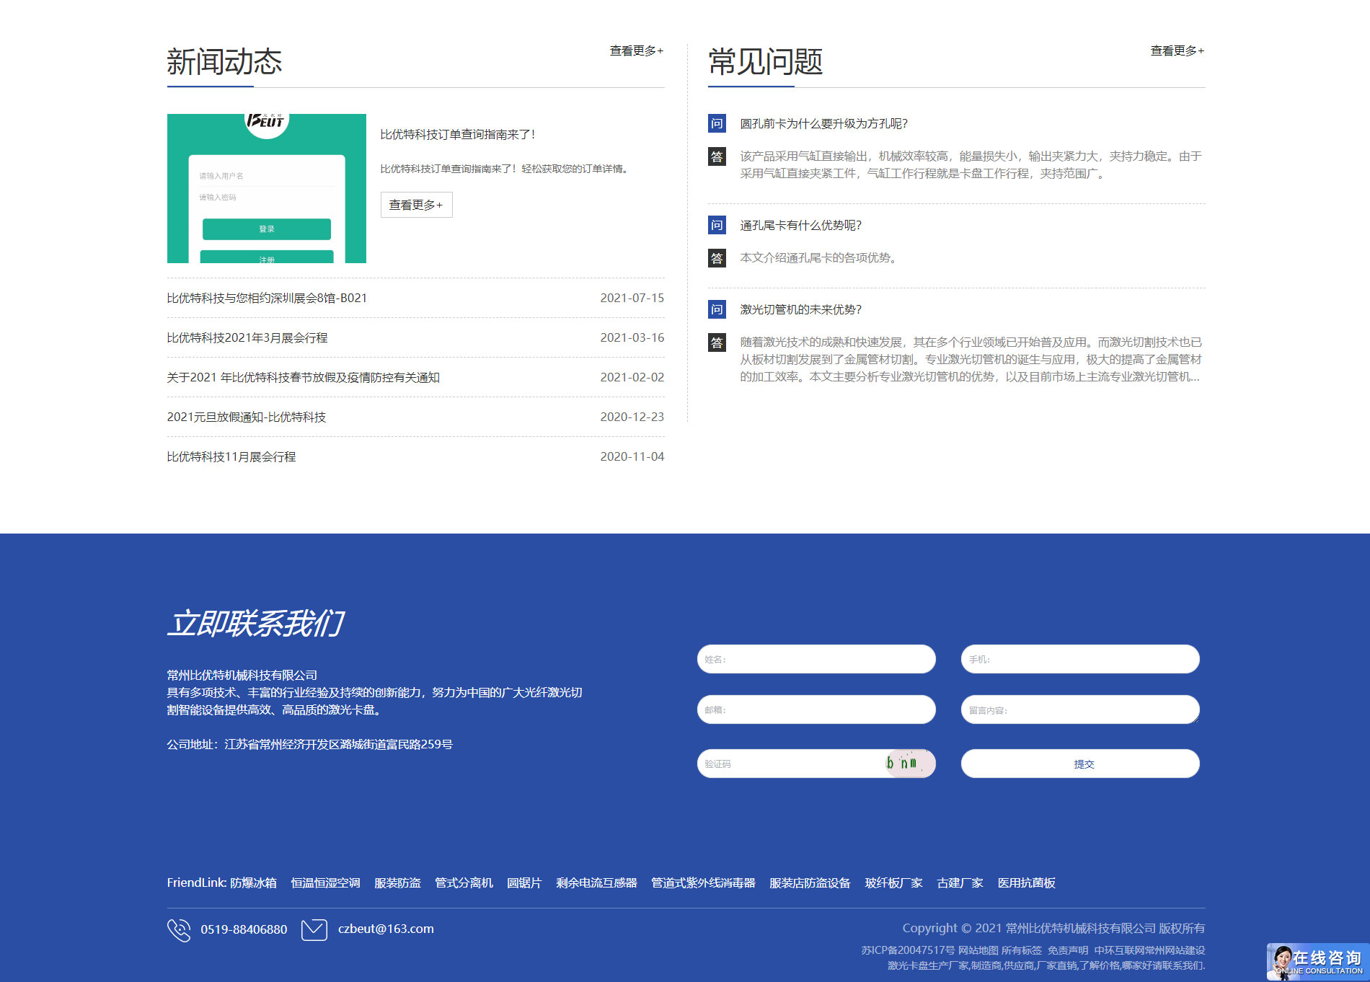Expand more news via 查看更多+ in 新闻动态 header

(x=636, y=50)
